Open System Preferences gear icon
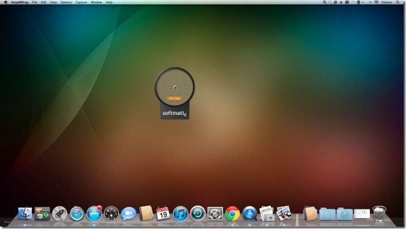Viewport: 406px width, 229px height. (x=215, y=214)
